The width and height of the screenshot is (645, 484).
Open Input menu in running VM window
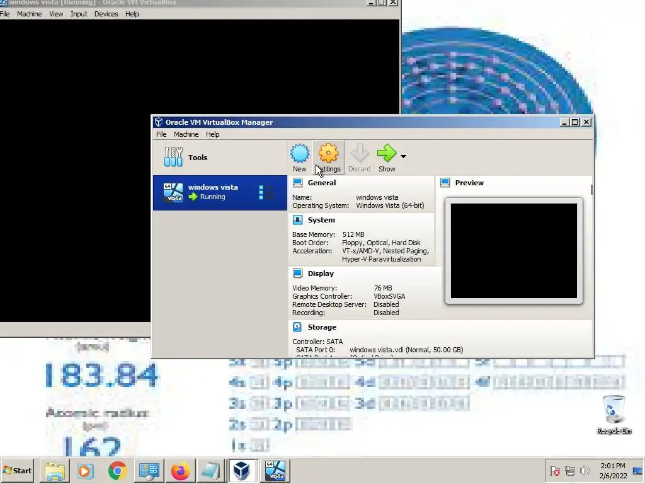79,14
